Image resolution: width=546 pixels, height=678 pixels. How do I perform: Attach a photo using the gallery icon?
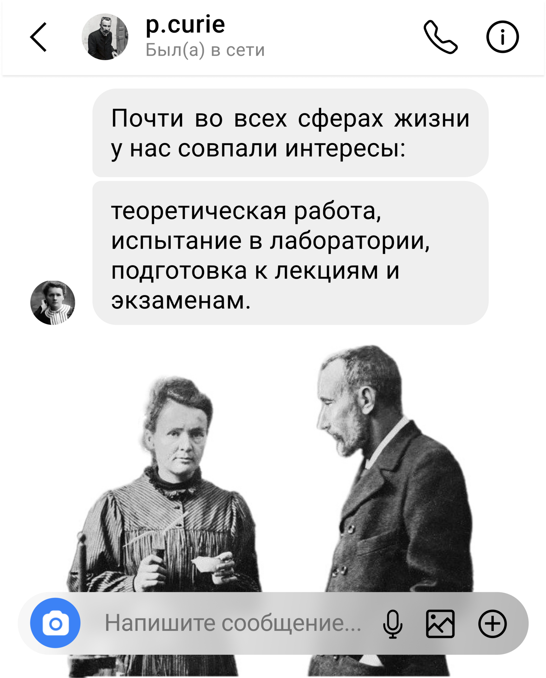point(440,624)
